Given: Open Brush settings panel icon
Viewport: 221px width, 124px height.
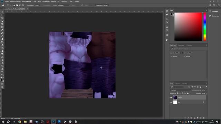Looking at the screenshot, I should pos(167,19).
